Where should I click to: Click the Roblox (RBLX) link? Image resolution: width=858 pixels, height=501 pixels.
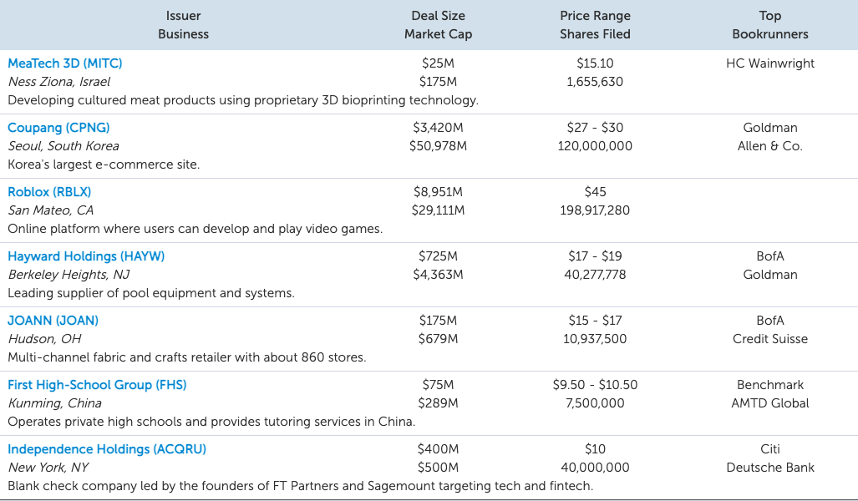pos(49,192)
